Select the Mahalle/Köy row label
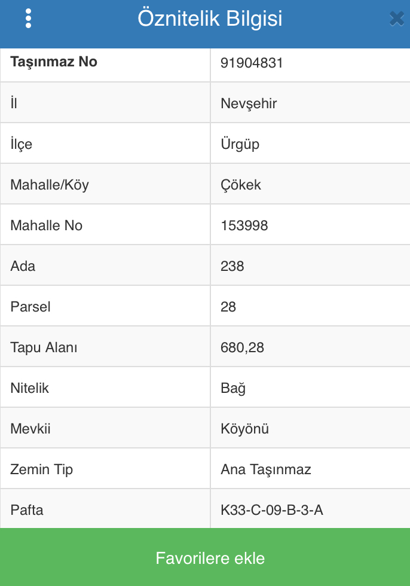This screenshot has height=586, width=410. click(50, 185)
